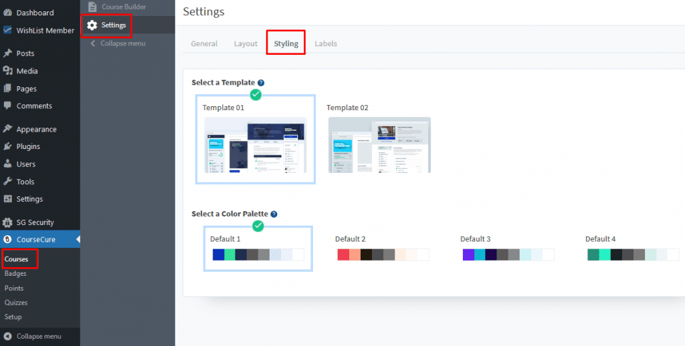The width and height of the screenshot is (685, 346).
Task: Click the Template 02 label text
Action: [348, 108]
